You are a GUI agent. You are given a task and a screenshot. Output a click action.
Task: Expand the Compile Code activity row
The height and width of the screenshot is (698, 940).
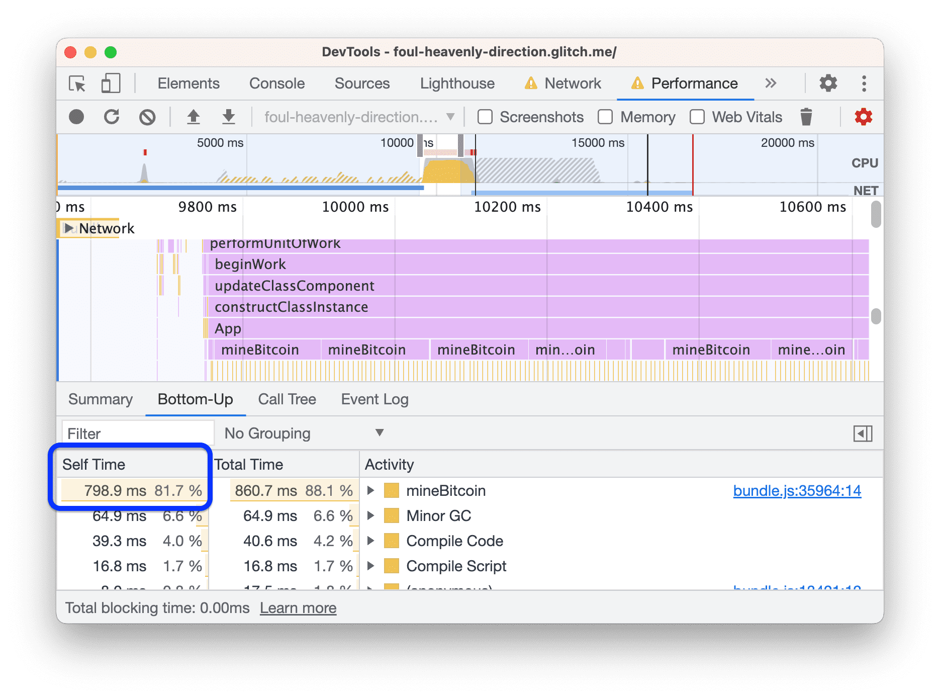click(x=371, y=541)
